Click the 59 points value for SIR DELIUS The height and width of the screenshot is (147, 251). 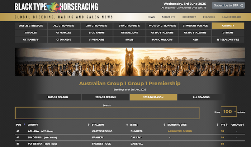(x=223, y=137)
